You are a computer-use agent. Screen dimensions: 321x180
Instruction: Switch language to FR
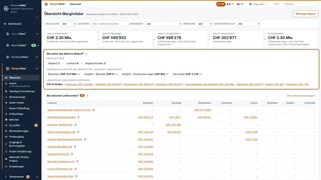tap(230, 4)
